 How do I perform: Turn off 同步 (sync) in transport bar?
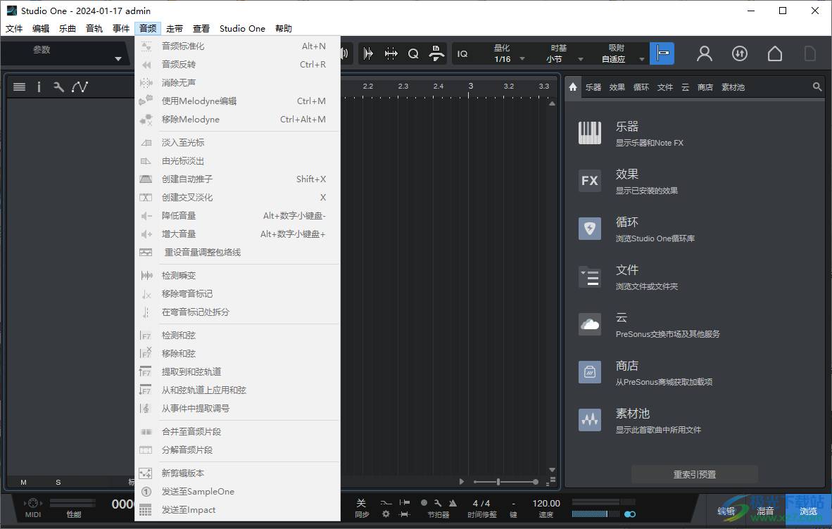(362, 503)
